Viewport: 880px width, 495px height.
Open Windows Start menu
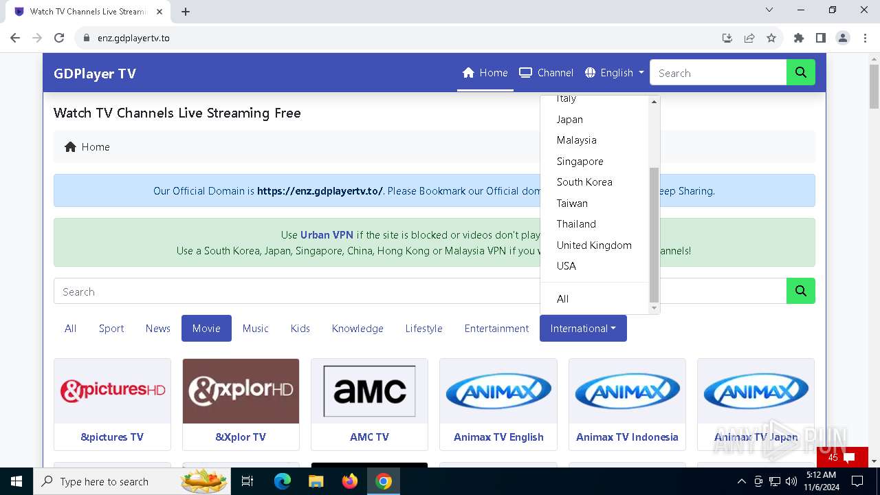pyautogui.click(x=16, y=481)
